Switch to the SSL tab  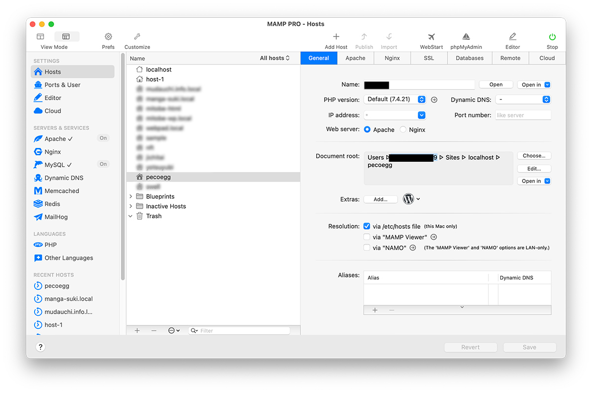click(429, 58)
